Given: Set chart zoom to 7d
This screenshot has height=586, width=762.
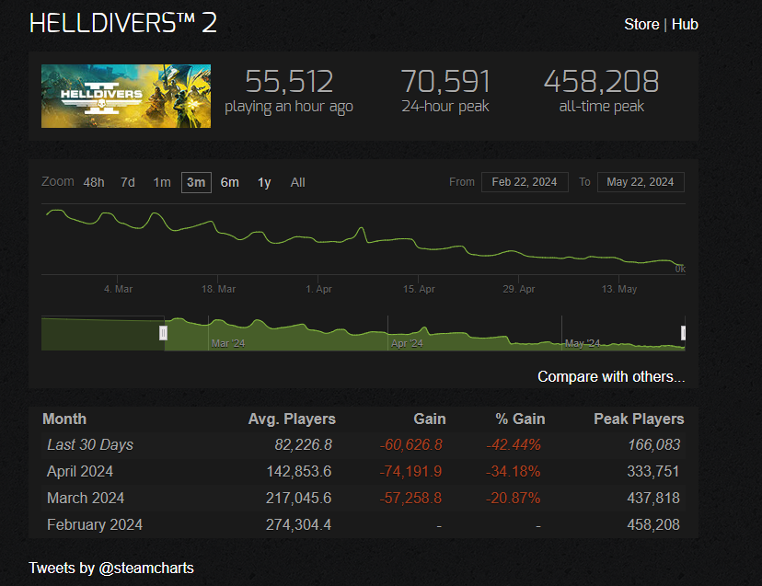Looking at the screenshot, I should (x=128, y=183).
